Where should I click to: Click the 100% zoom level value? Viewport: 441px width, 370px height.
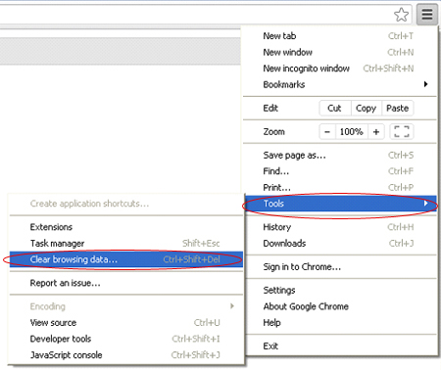(352, 132)
